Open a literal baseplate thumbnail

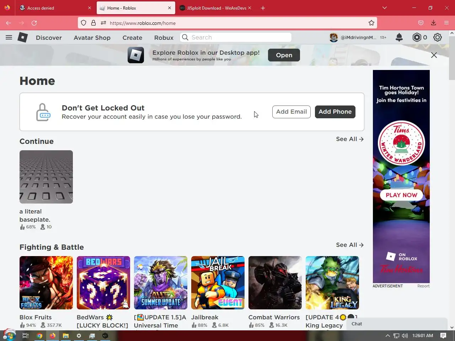46,177
